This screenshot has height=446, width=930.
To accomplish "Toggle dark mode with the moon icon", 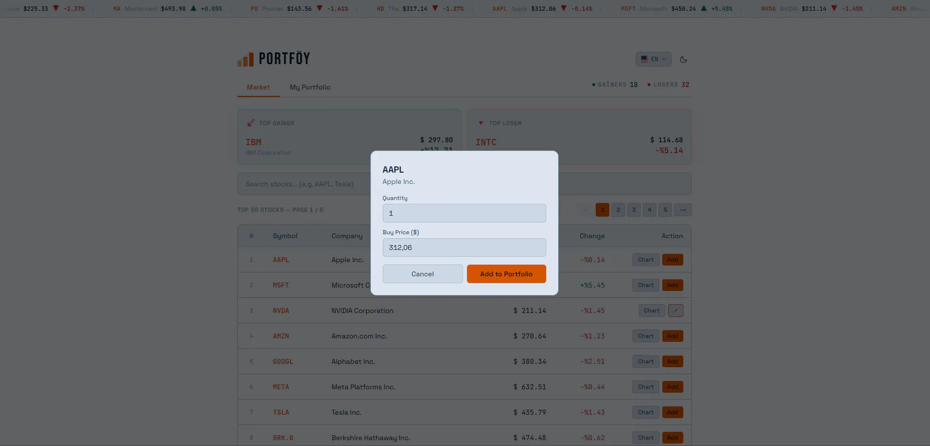I will click(x=684, y=59).
